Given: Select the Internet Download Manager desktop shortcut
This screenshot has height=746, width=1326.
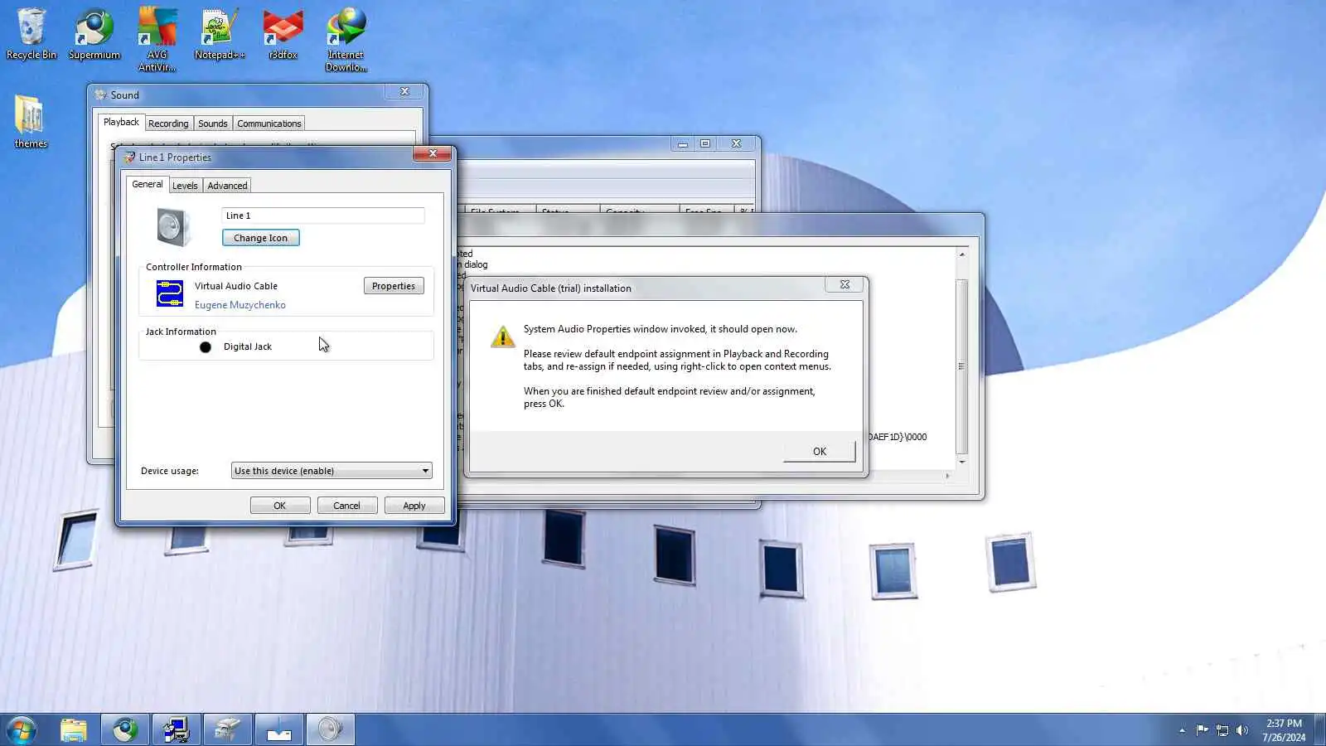Looking at the screenshot, I should click(346, 40).
